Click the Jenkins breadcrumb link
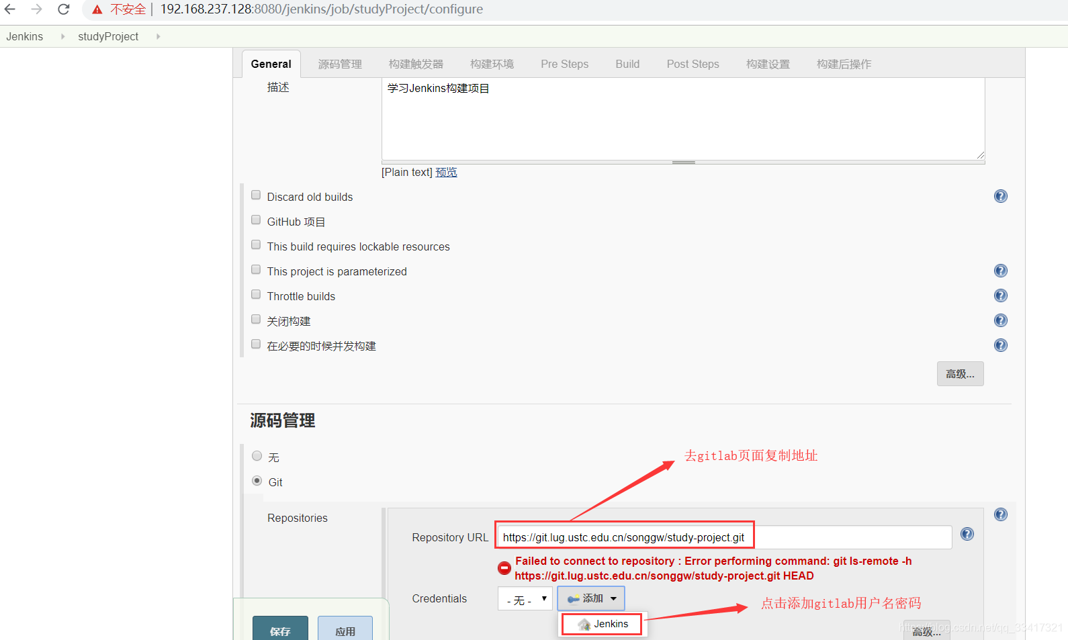This screenshot has height=640, width=1068. pos(25,37)
